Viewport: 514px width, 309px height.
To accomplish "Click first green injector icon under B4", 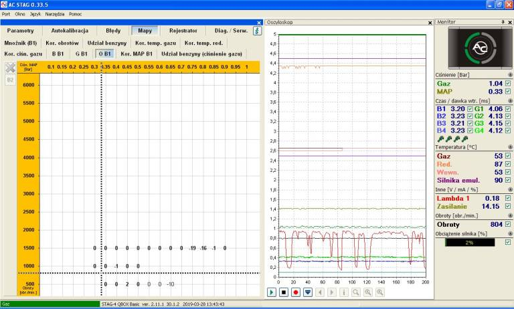I will point(440,139).
